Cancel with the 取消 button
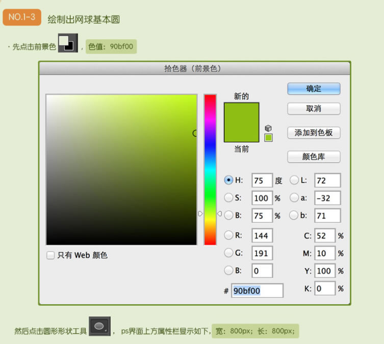Viewport: 384px width, 344px height. [314, 108]
